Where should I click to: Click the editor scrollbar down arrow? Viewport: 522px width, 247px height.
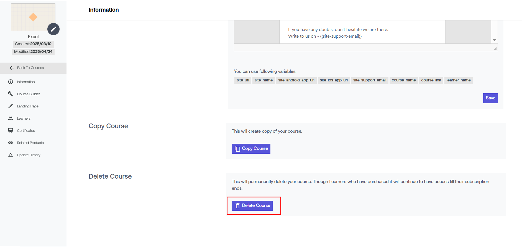[494, 40]
